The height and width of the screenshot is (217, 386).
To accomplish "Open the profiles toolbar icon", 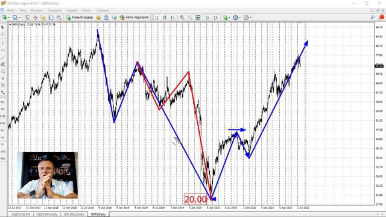I will click(14, 17).
